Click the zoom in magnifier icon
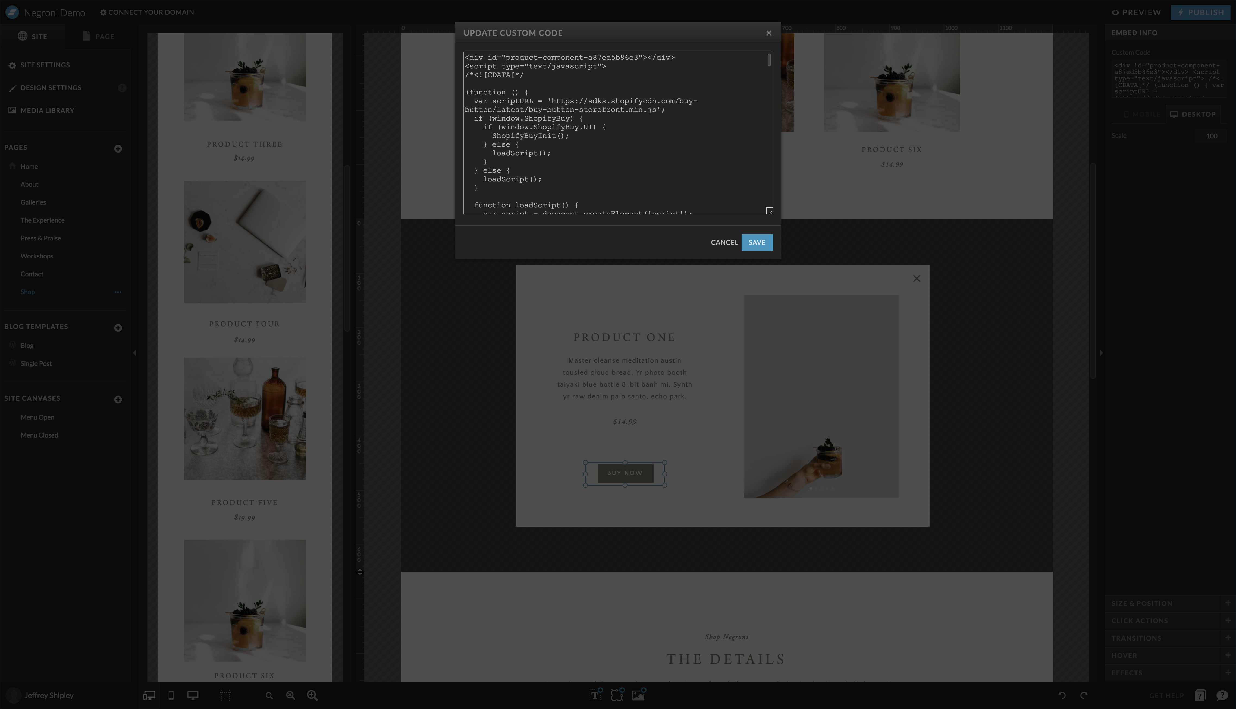The width and height of the screenshot is (1236, 709). (312, 695)
